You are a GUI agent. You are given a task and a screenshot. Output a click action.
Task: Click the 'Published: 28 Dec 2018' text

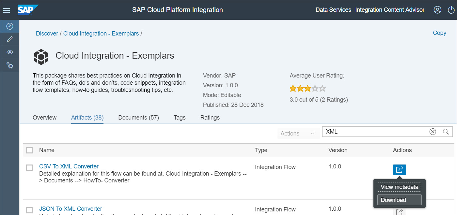(233, 105)
